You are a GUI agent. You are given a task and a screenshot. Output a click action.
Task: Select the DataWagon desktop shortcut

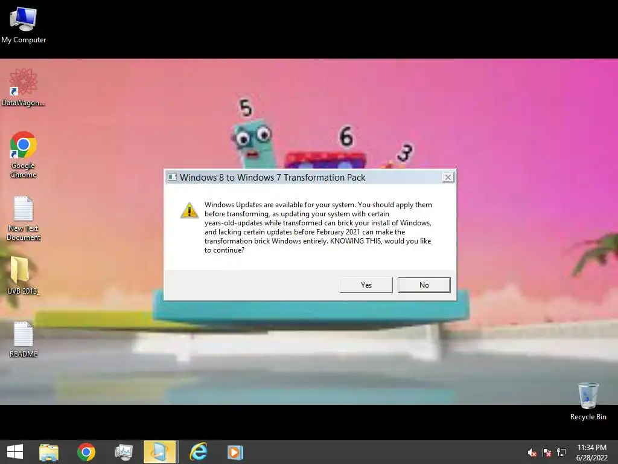pyautogui.click(x=24, y=87)
